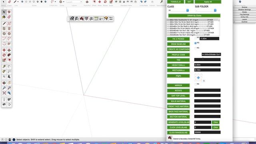Enable the CREATE AS COMPONENT YES checkbox
The height and width of the screenshot is (144, 256).
click(x=196, y=48)
